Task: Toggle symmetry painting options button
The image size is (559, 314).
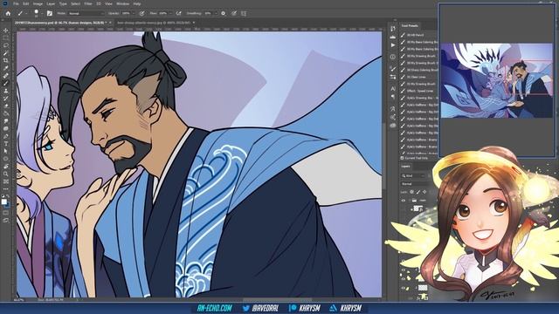Action: (x=244, y=13)
